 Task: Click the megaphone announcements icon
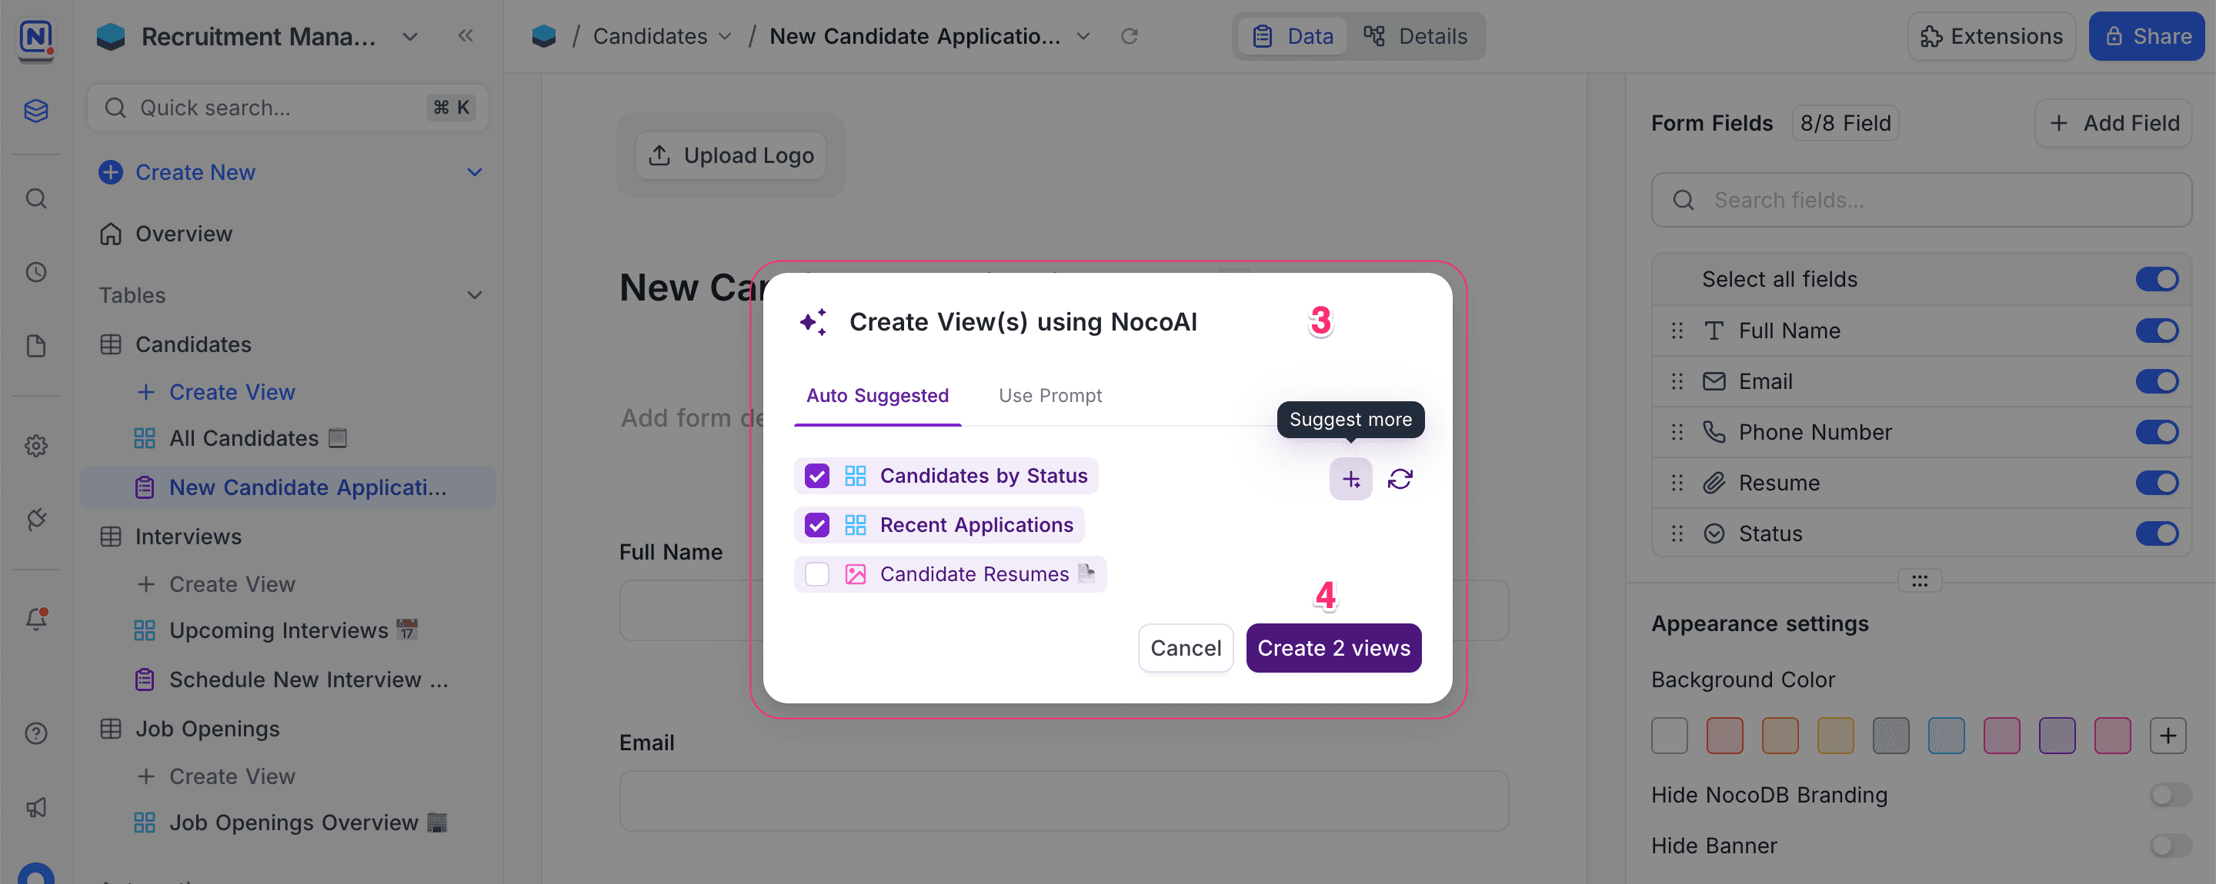tap(36, 808)
